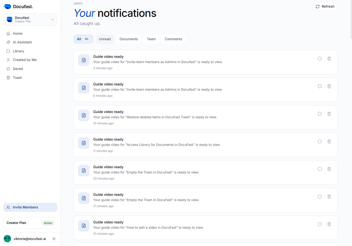Click the Invite Members button
The height and width of the screenshot is (246, 352).
(x=30, y=207)
